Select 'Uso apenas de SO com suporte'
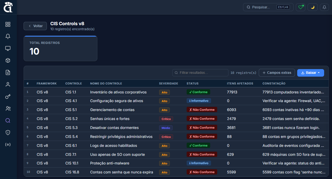 [x=118, y=154]
